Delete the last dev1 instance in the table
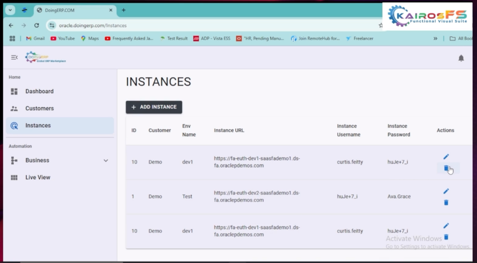 click(446, 237)
